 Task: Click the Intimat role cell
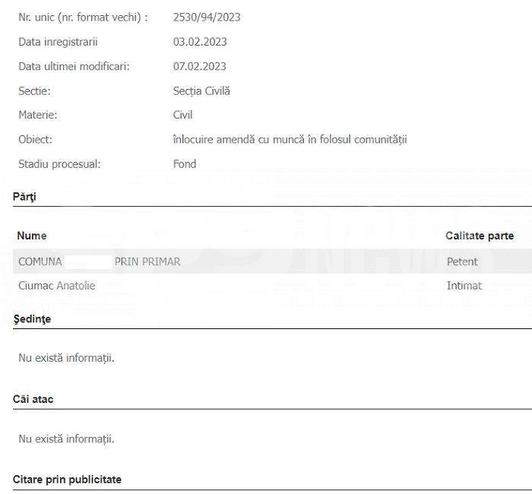pos(464,286)
